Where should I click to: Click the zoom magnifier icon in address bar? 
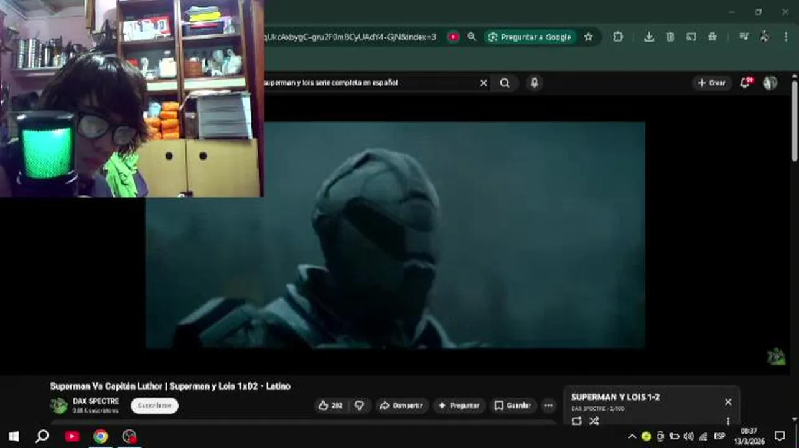[472, 37]
